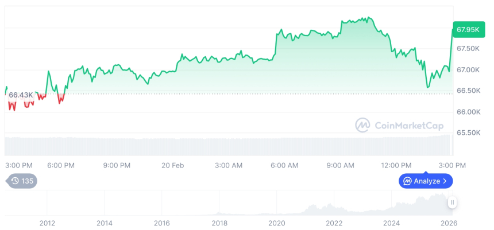Pick 2022 on the history timeline
Image resolution: width=494 pixels, height=230 pixels.
[334, 223]
